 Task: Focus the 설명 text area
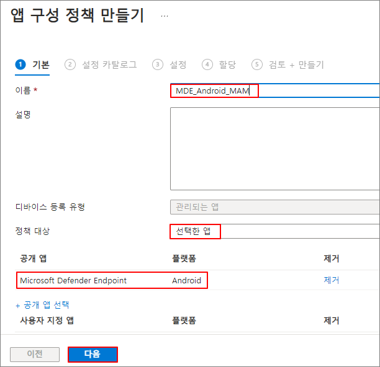tap(275, 149)
